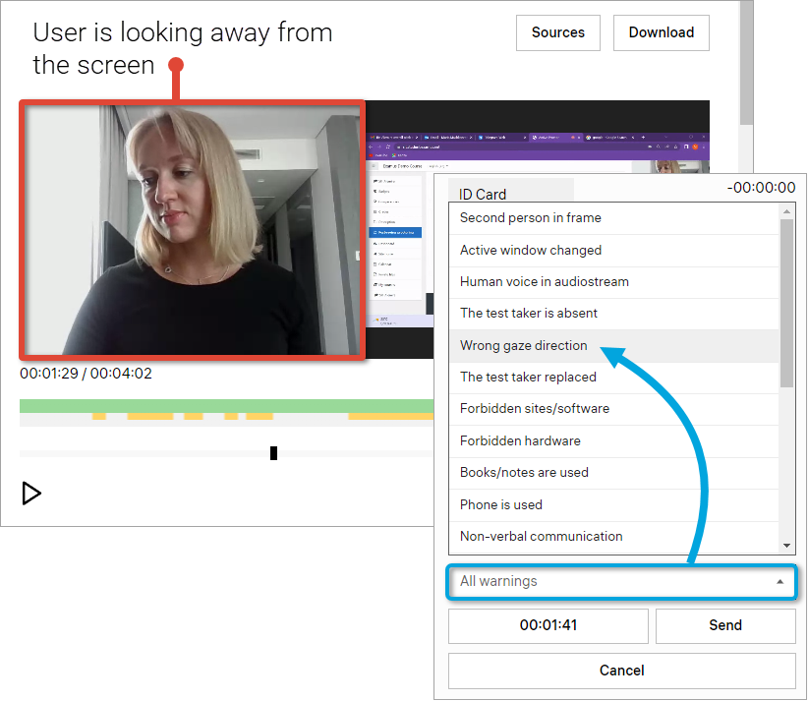Click the black playhead on seek bar
808x701 pixels.
(273, 453)
